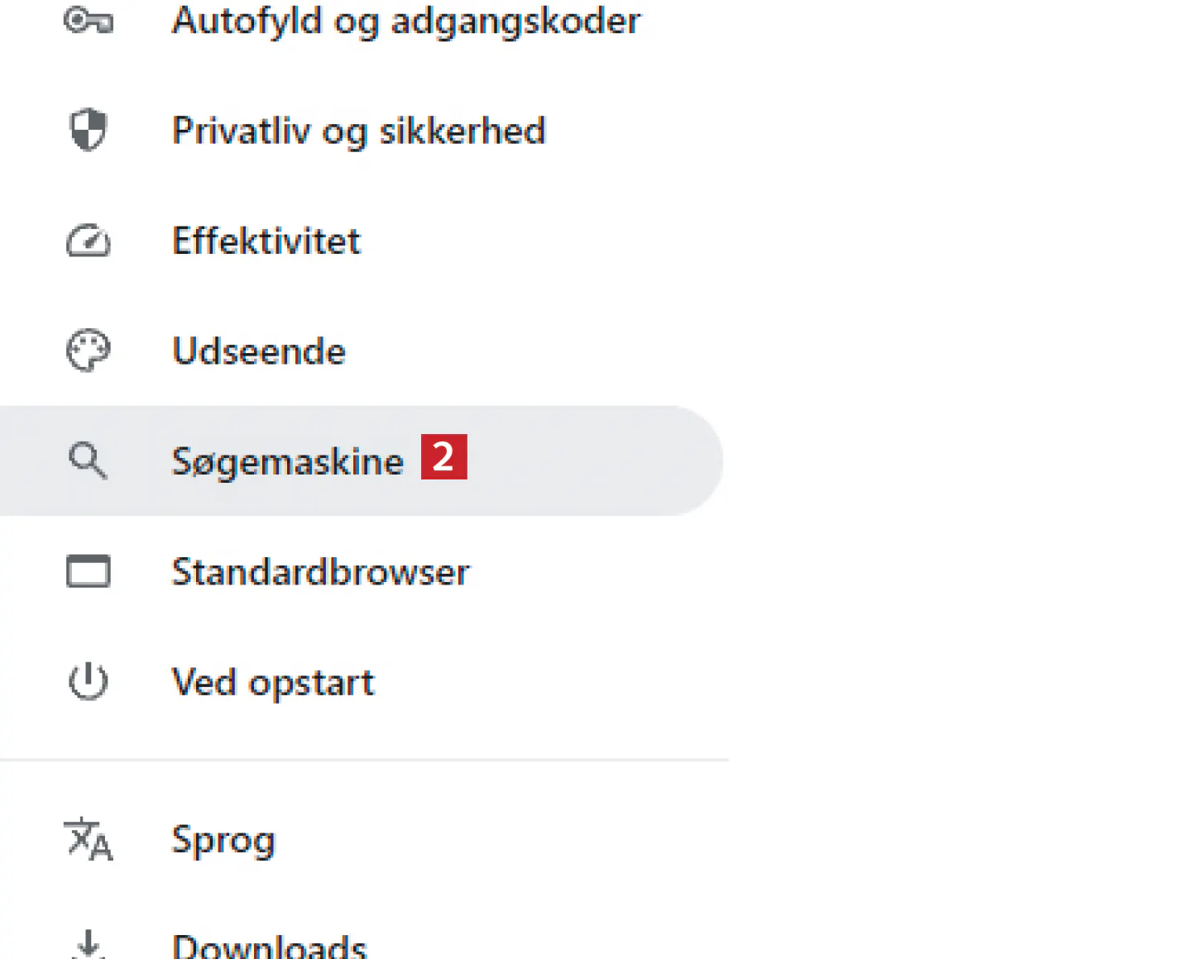Select the Downloads text label
This screenshot has height=959, width=1193.
coord(269,946)
